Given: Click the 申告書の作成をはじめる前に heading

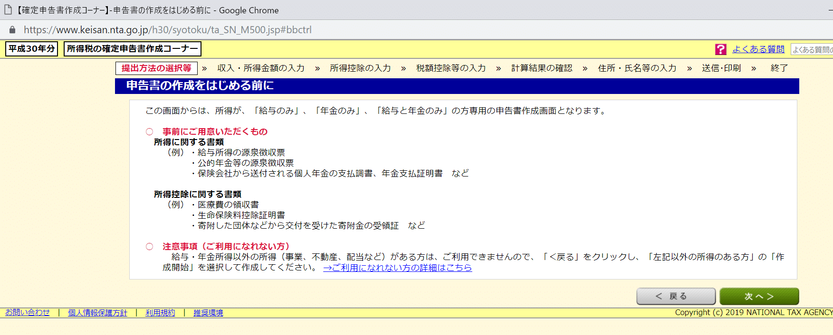Looking at the screenshot, I should 200,85.
